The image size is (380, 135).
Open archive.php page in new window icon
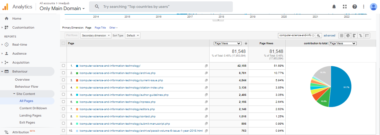click(x=206, y=73)
